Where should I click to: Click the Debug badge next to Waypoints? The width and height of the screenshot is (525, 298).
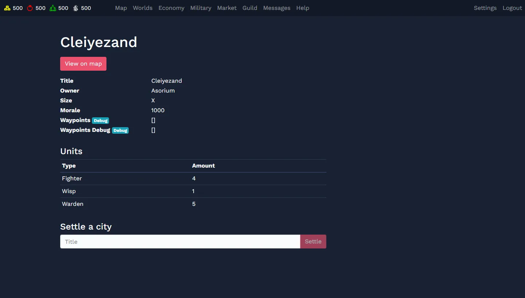100,121
